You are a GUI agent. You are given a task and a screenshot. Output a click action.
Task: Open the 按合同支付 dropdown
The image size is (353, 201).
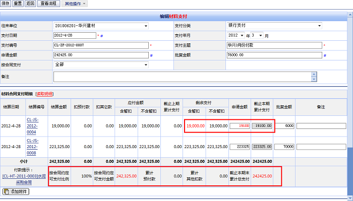101,65
